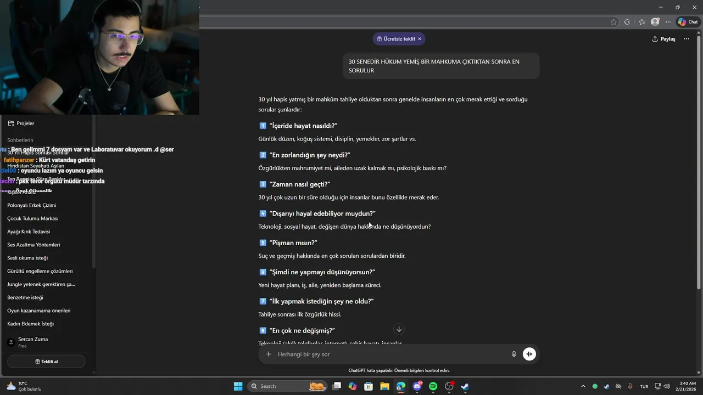Open 'Sesli okuma isteği' chat
This screenshot has width=703, height=395.
point(27,258)
